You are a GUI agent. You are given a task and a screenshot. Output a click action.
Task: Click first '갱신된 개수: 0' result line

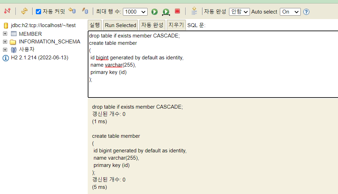(x=109, y=114)
